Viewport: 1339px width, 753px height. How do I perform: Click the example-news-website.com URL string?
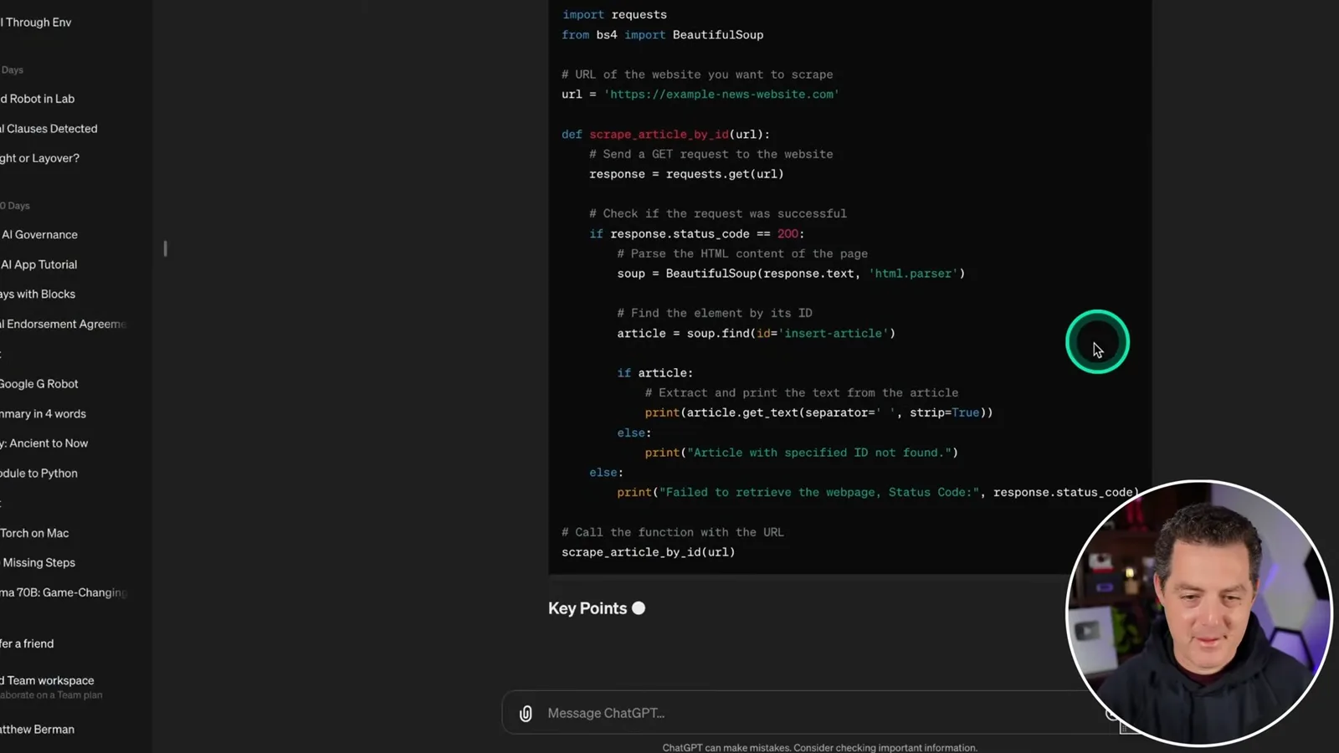721,95
